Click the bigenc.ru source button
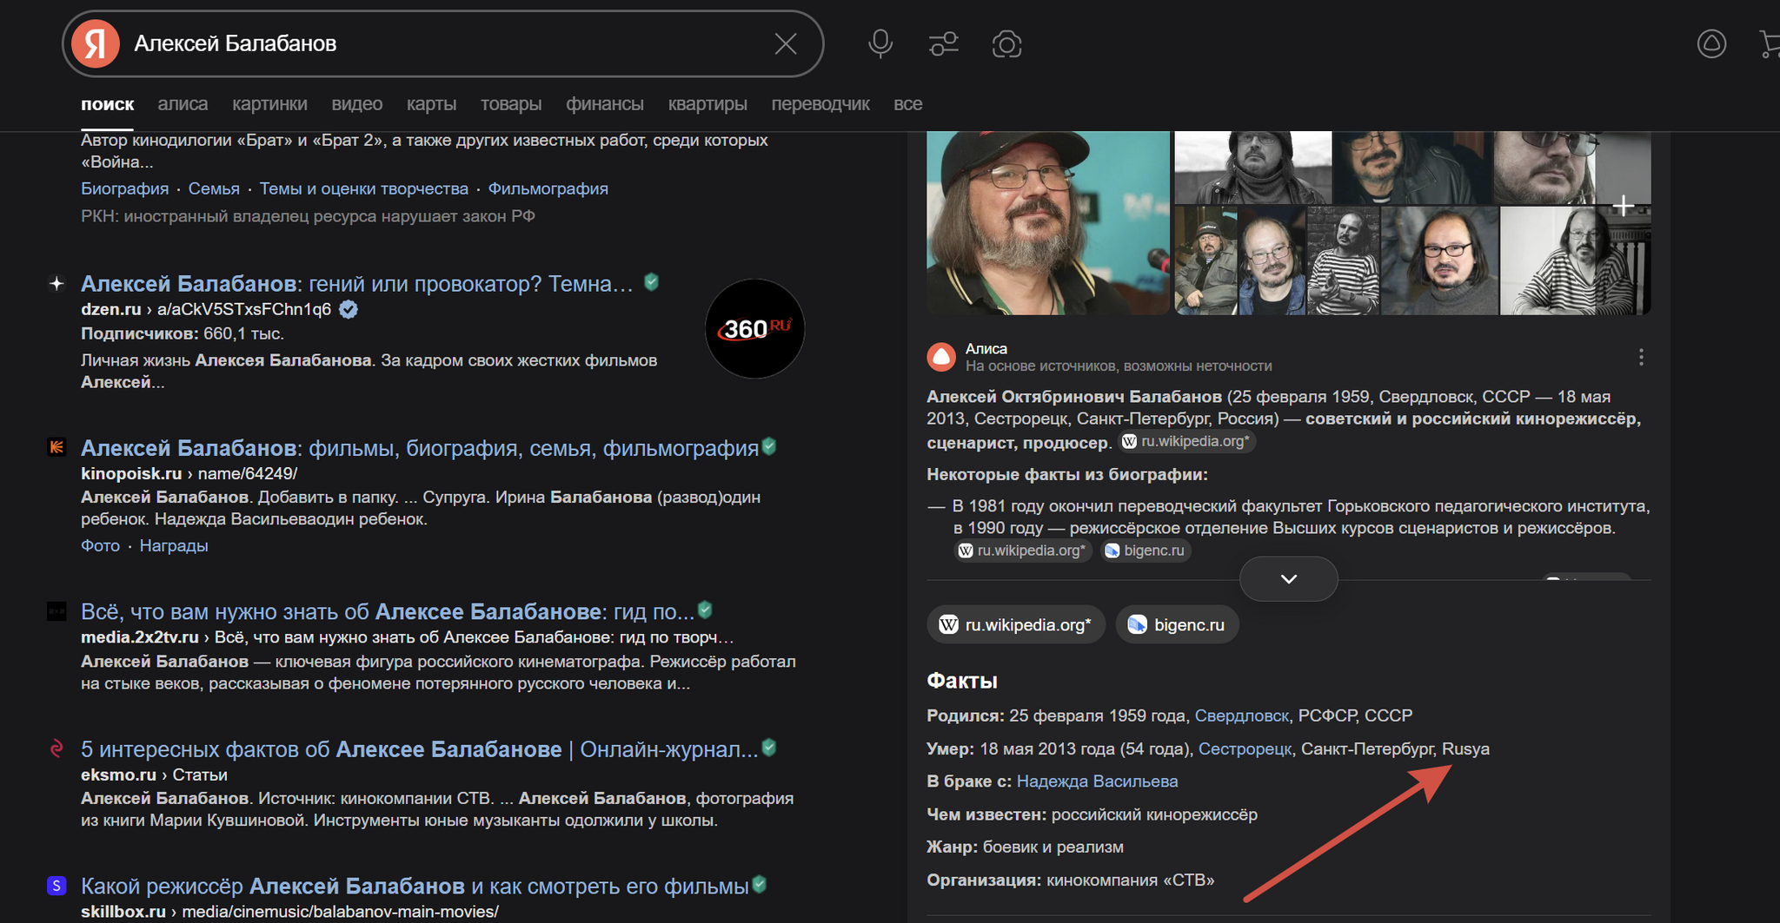This screenshot has height=923, width=1780. pos(1177,624)
